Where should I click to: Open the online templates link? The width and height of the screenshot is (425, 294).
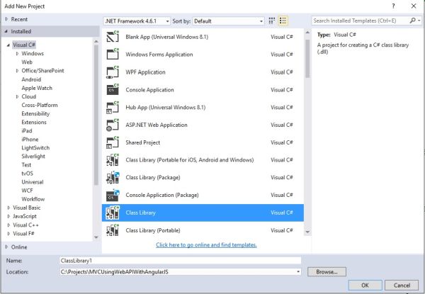click(x=206, y=245)
